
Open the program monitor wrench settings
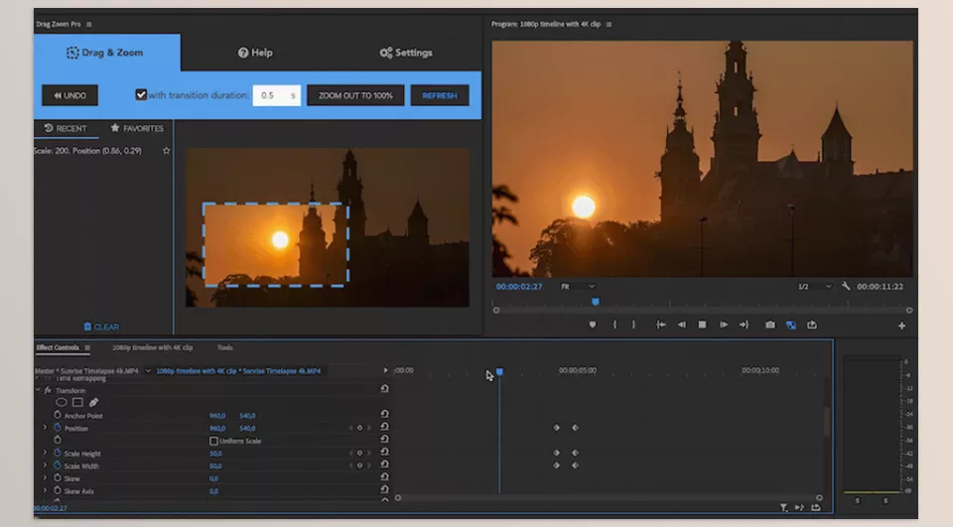[846, 286]
